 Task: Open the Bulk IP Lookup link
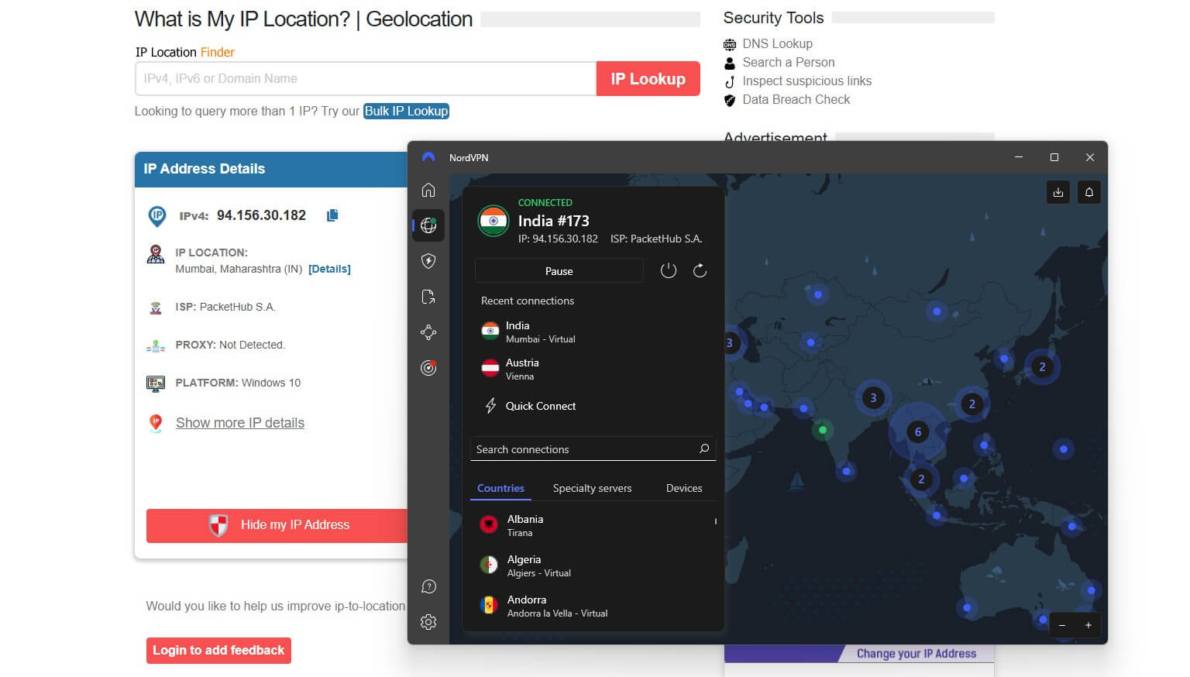pyautogui.click(x=407, y=111)
